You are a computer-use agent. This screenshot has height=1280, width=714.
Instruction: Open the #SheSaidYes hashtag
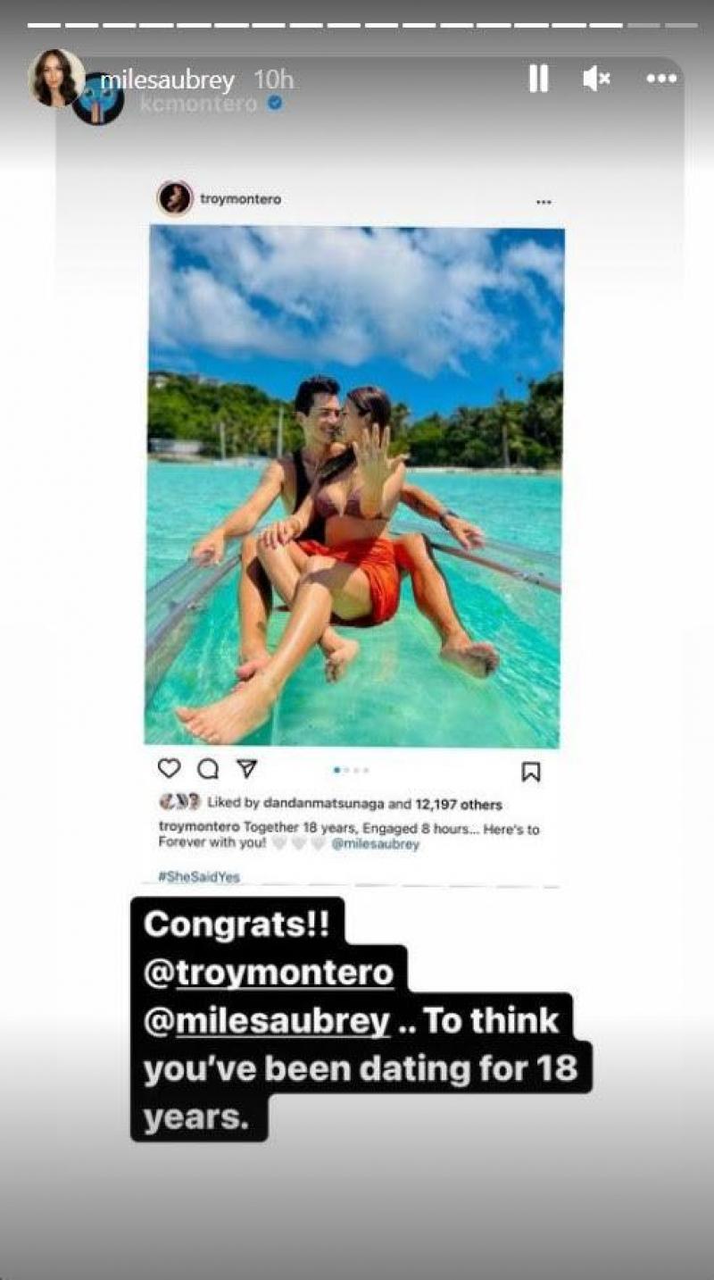tap(199, 877)
